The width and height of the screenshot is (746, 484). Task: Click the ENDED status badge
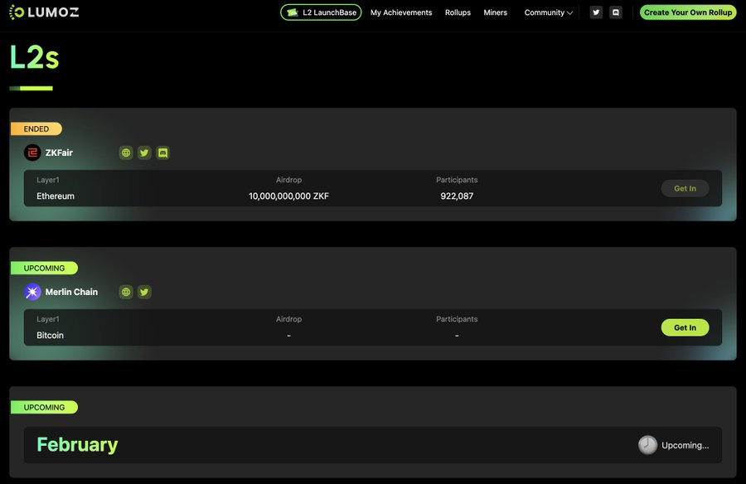coord(36,129)
